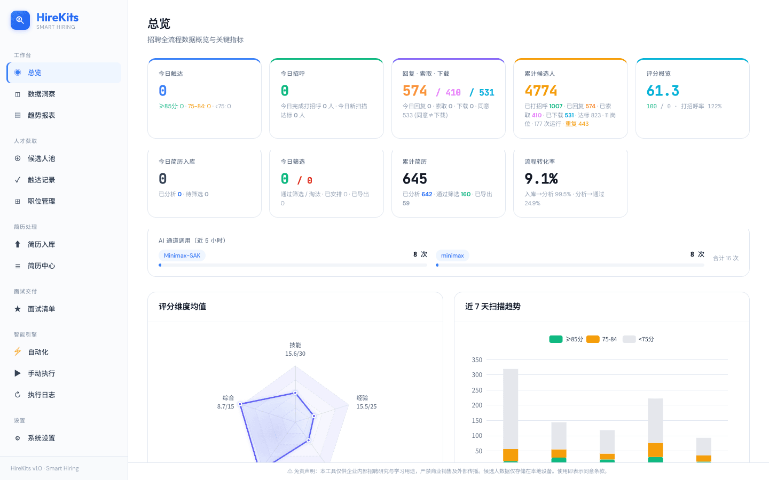Click the 数据洞察 sidebar icon
Viewport: 769px width, 480px height.
(x=18, y=94)
